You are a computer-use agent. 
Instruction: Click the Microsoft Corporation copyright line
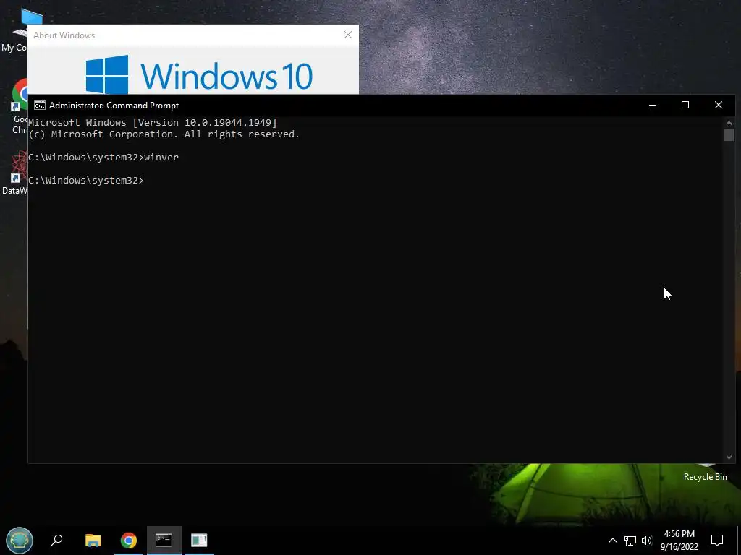click(164, 134)
